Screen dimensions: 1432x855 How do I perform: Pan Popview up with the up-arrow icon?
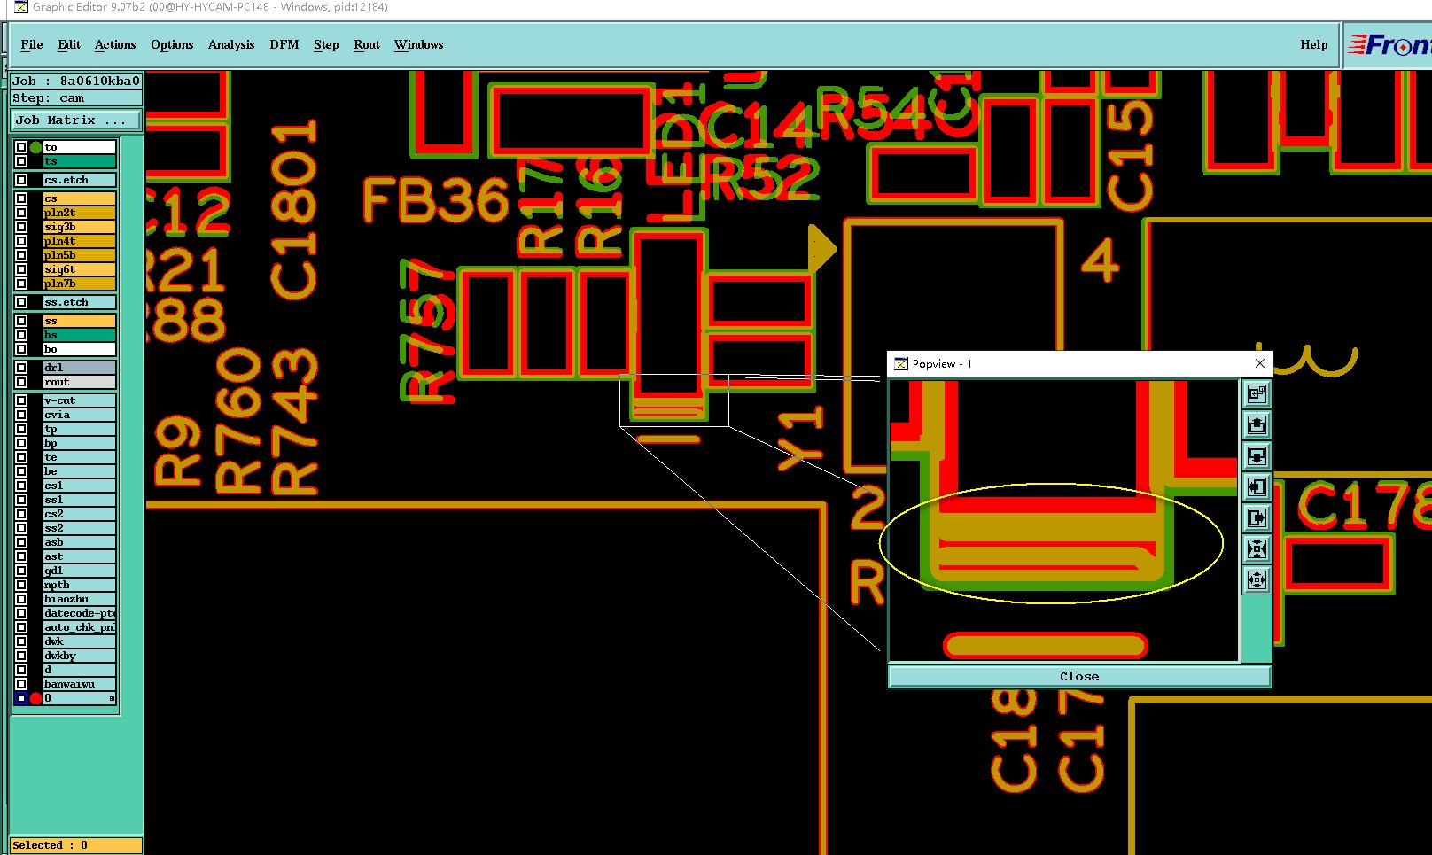click(1257, 424)
